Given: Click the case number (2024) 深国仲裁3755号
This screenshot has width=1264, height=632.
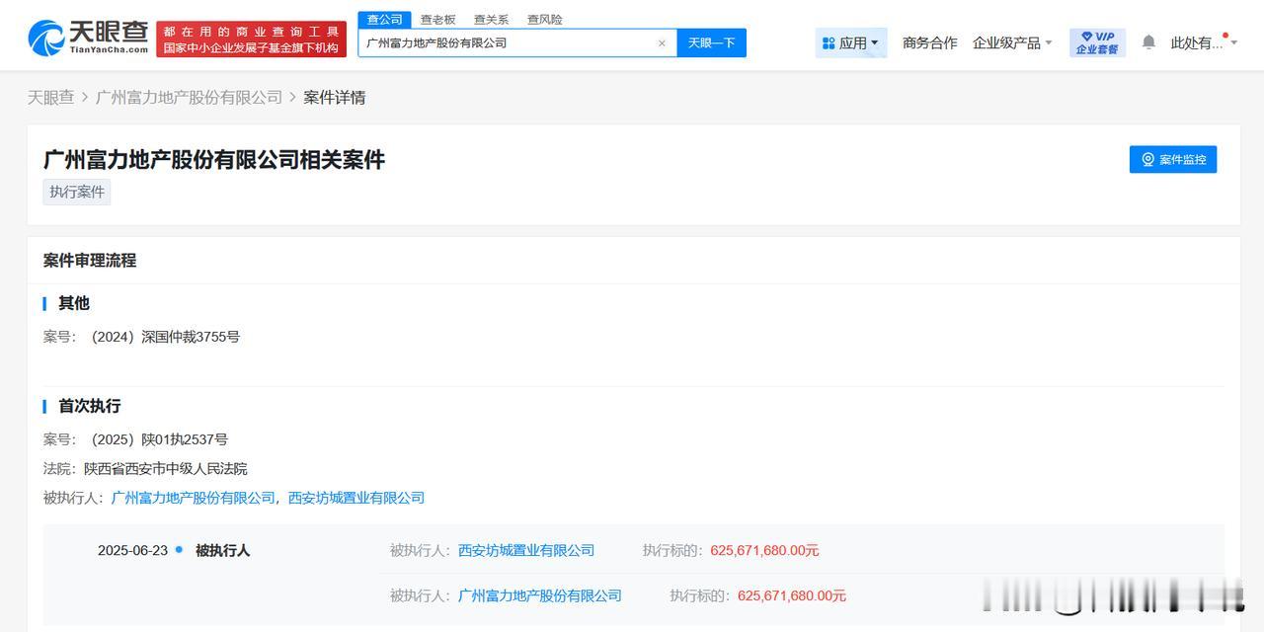Looking at the screenshot, I should [x=165, y=337].
